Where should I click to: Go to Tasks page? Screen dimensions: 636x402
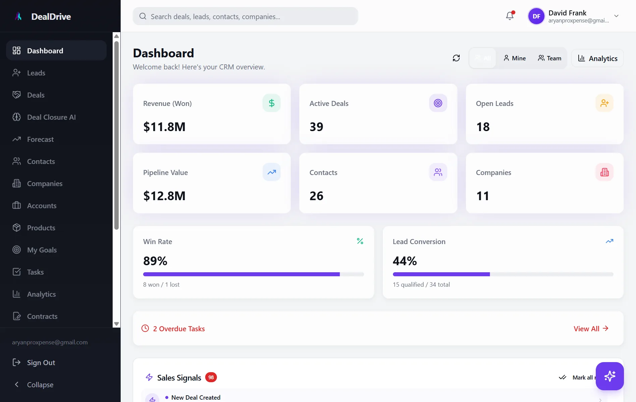[x=56, y=272]
